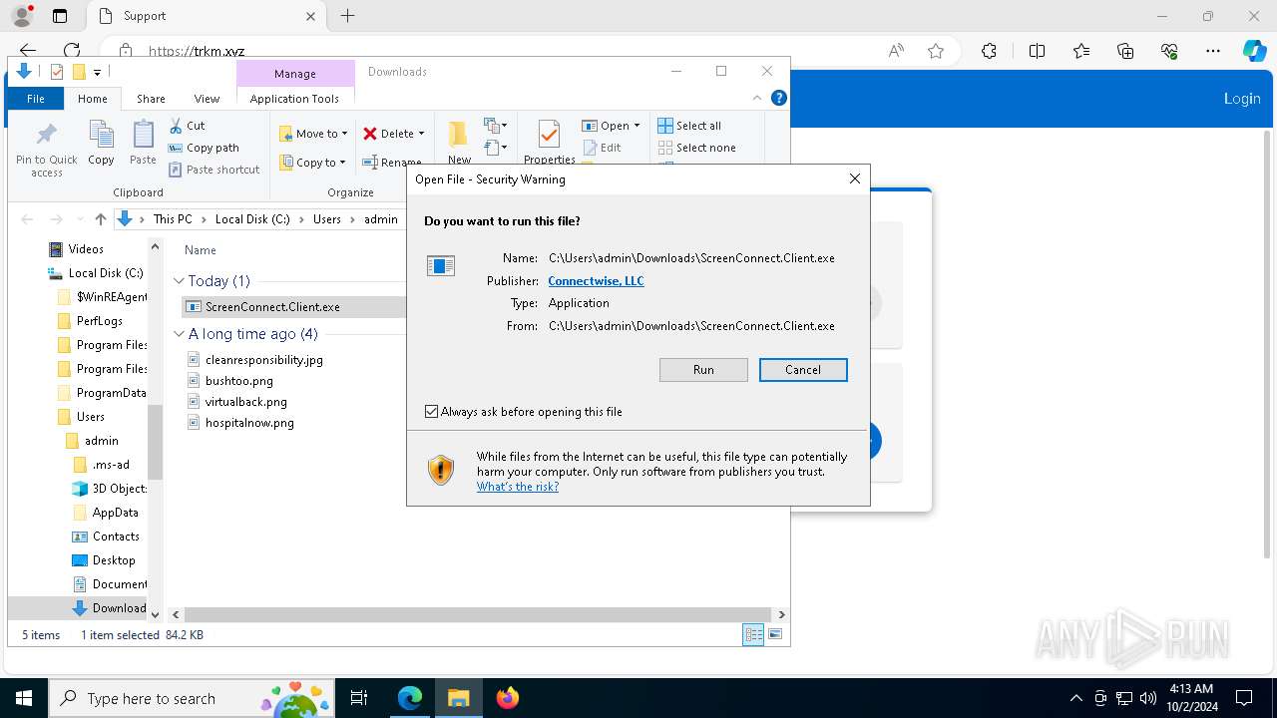Click the volume icon in system tray
Screen dimensions: 1277x718
1147,698
